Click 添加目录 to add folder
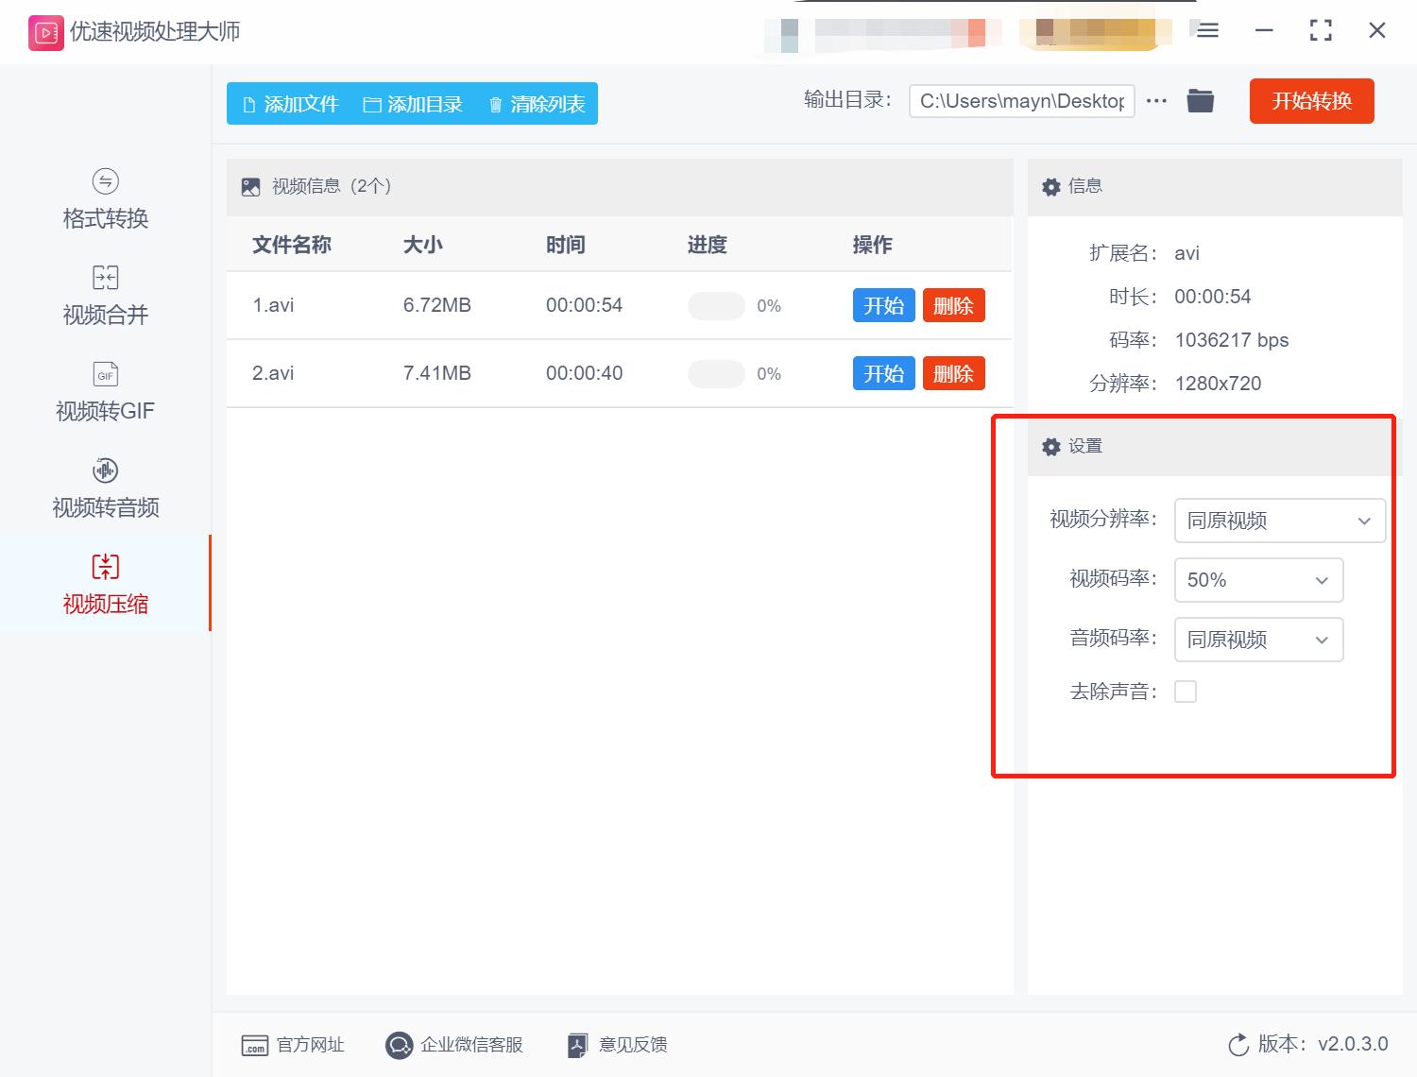The width and height of the screenshot is (1417, 1077). pos(414,104)
